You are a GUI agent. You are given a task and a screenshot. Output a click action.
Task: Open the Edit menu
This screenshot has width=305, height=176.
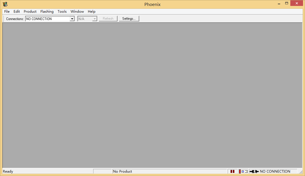coord(17,12)
